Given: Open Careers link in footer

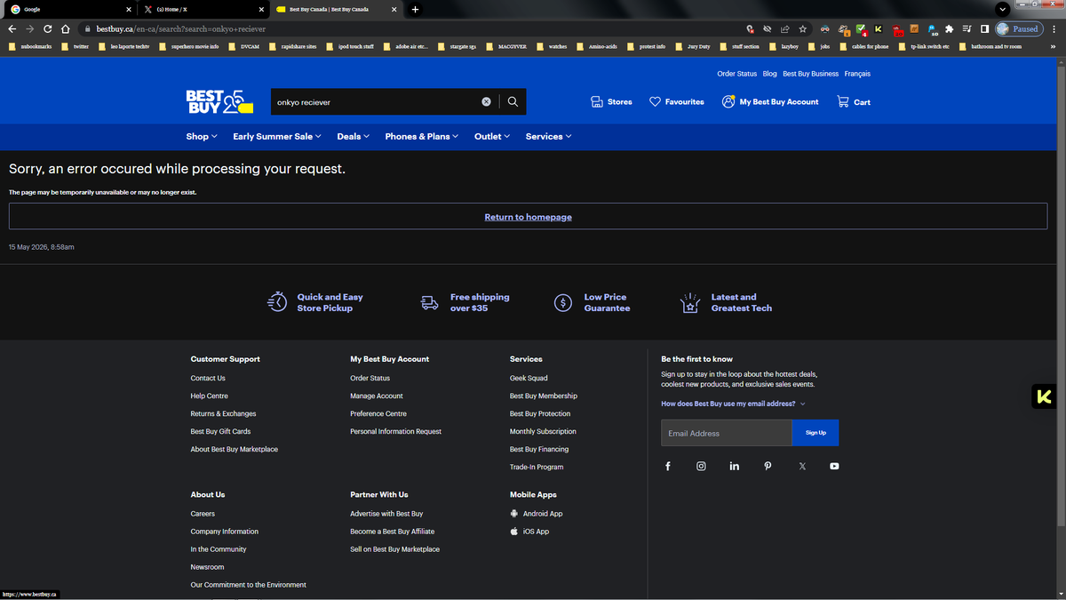Looking at the screenshot, I should coord(203,514).
